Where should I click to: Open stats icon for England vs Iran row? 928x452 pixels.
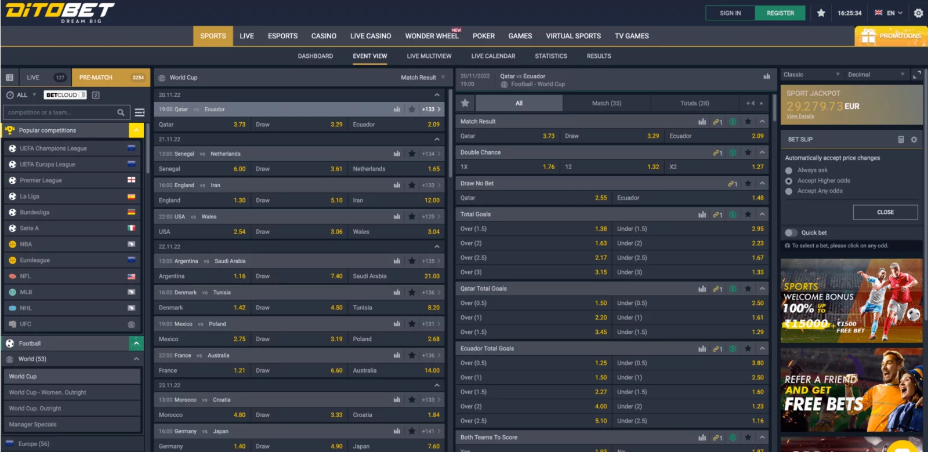pyautogui.click(x=397, y=185)
